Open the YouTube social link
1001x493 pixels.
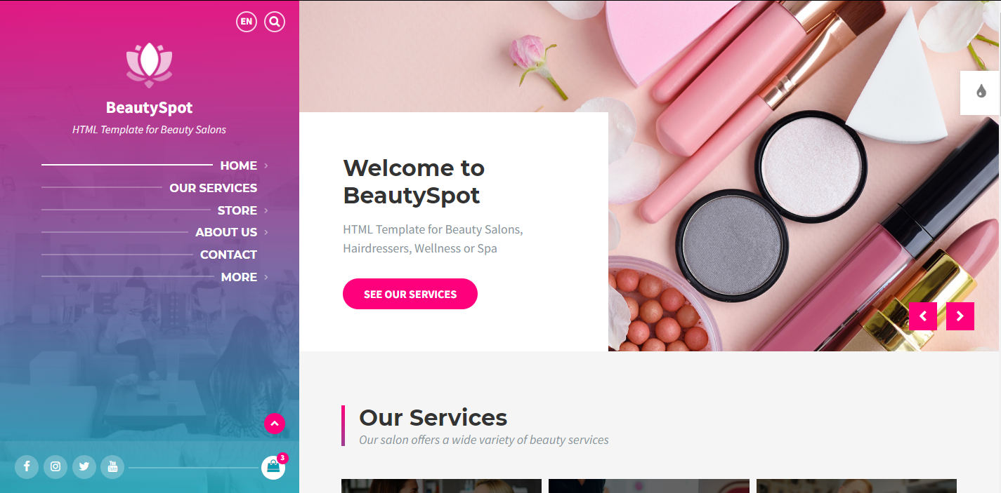[x=112, y=466]
